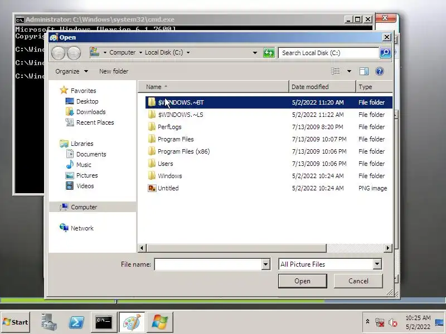The height and width of the screenshot is (334, 446).
Task: Click the search magnifier icon
Action: click(385, 53)
